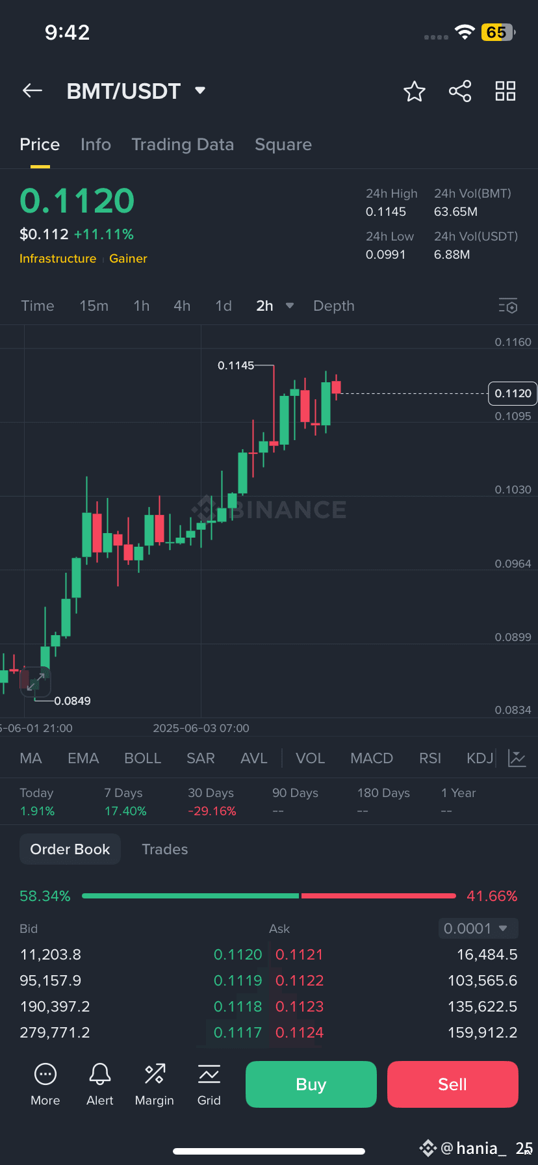Tap ask amount 159,912.2
538x1165 pixels.
click(x=483, y=1032)
